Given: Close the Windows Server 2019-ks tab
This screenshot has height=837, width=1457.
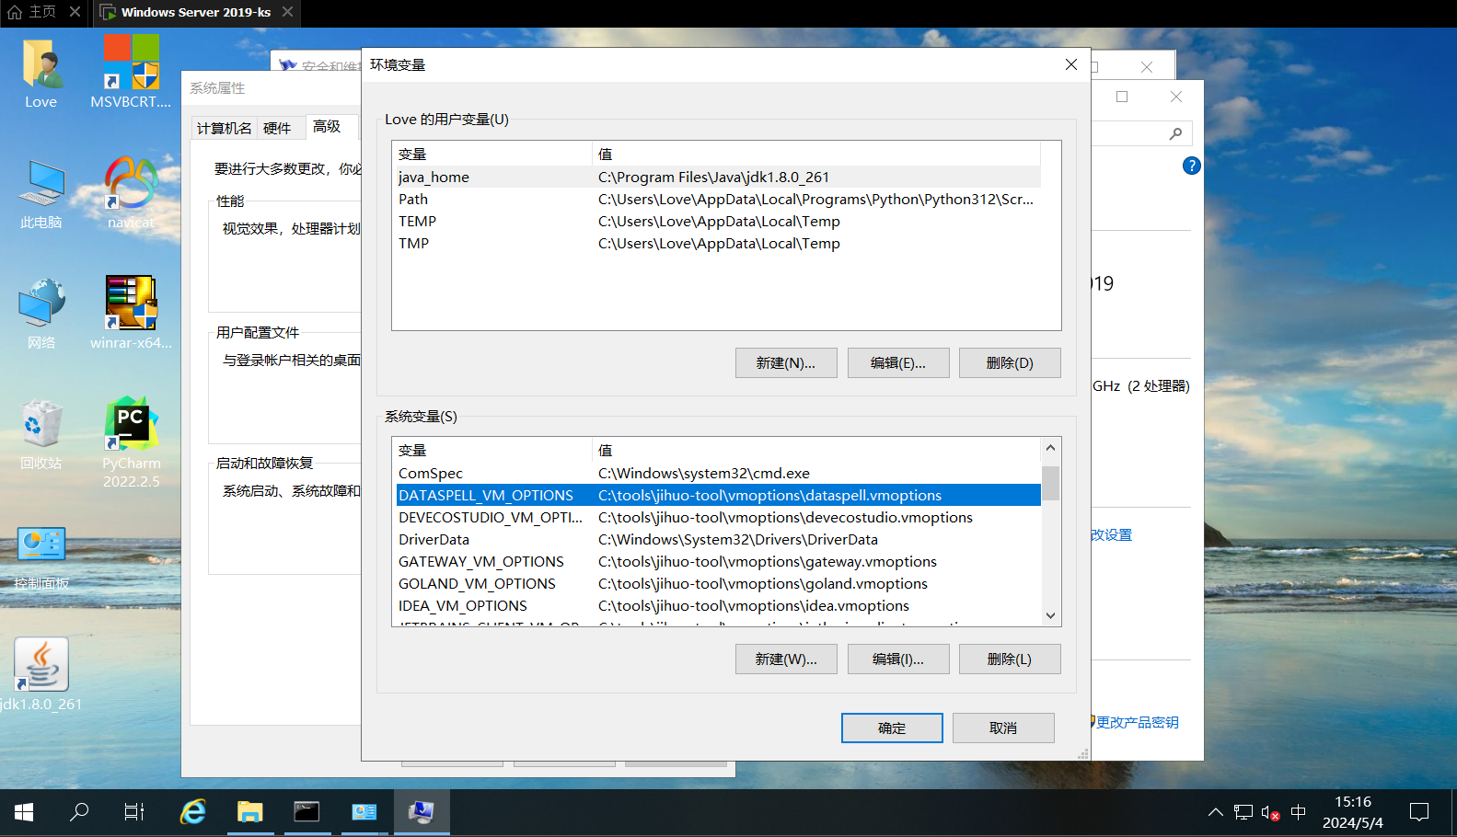Looking at the screenshot, I should pyautogui.click(x=288, y=12).
